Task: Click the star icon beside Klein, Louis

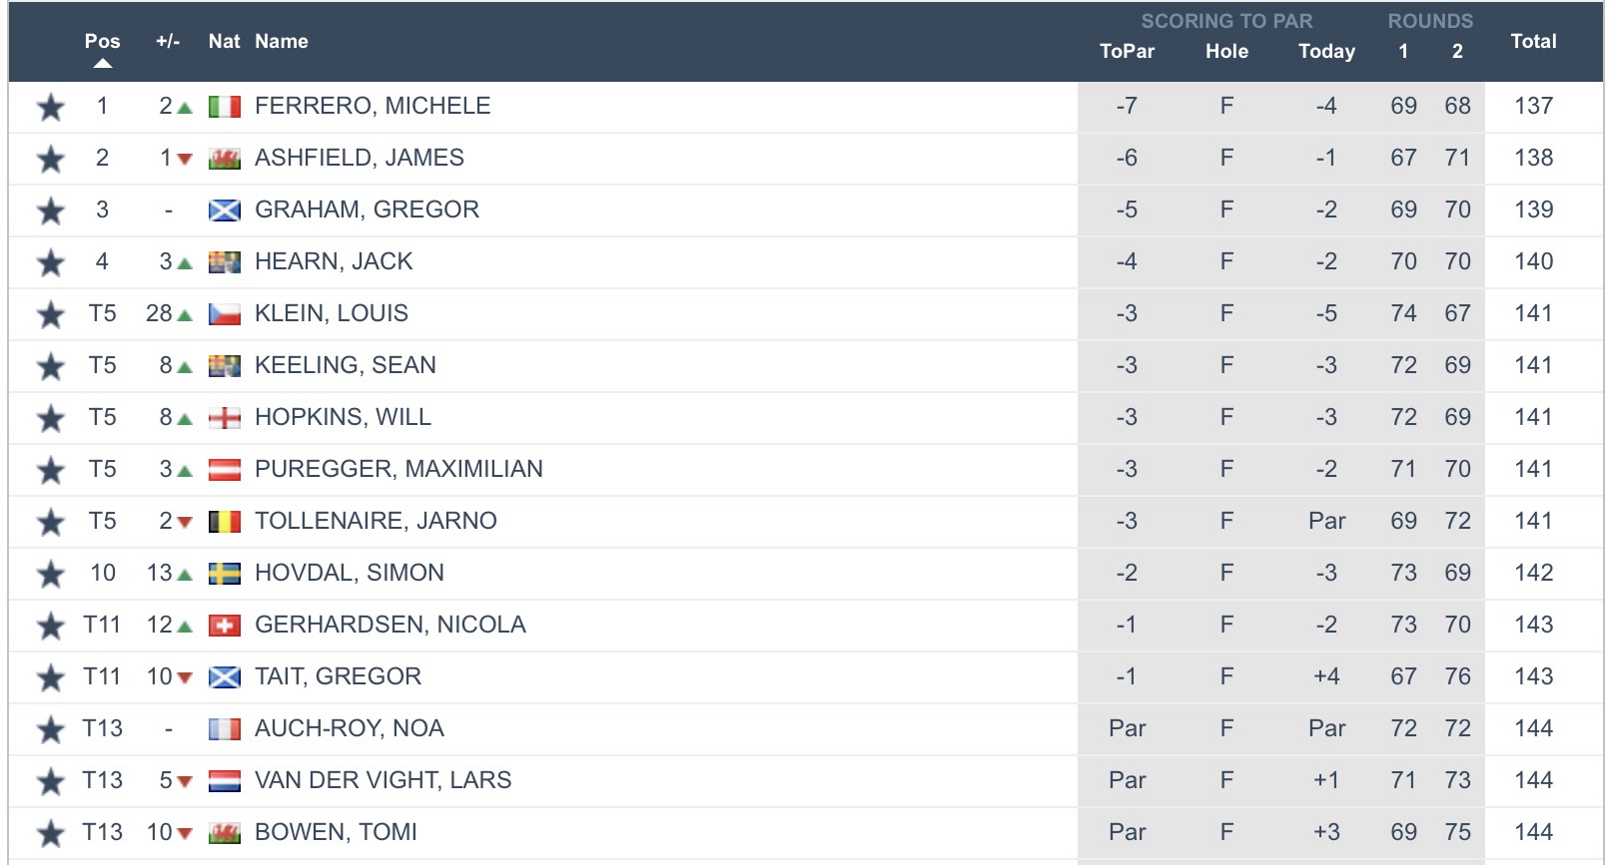Action: coord(50,314)
